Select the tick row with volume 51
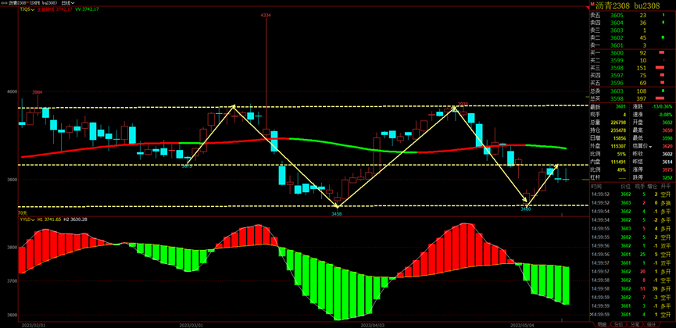Viewport: 676px width, 328px height. pyautogui.click(x=632, y=289)
